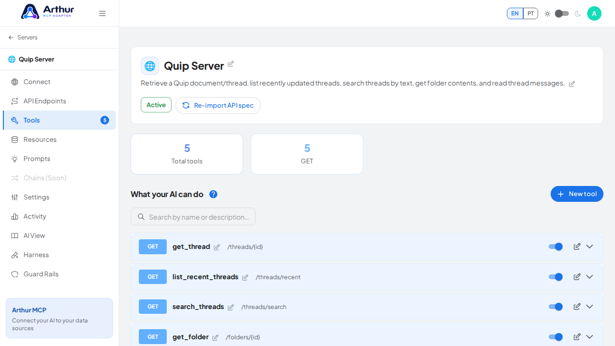Disable the list_recent_threads tool toggle

point(556,277)
